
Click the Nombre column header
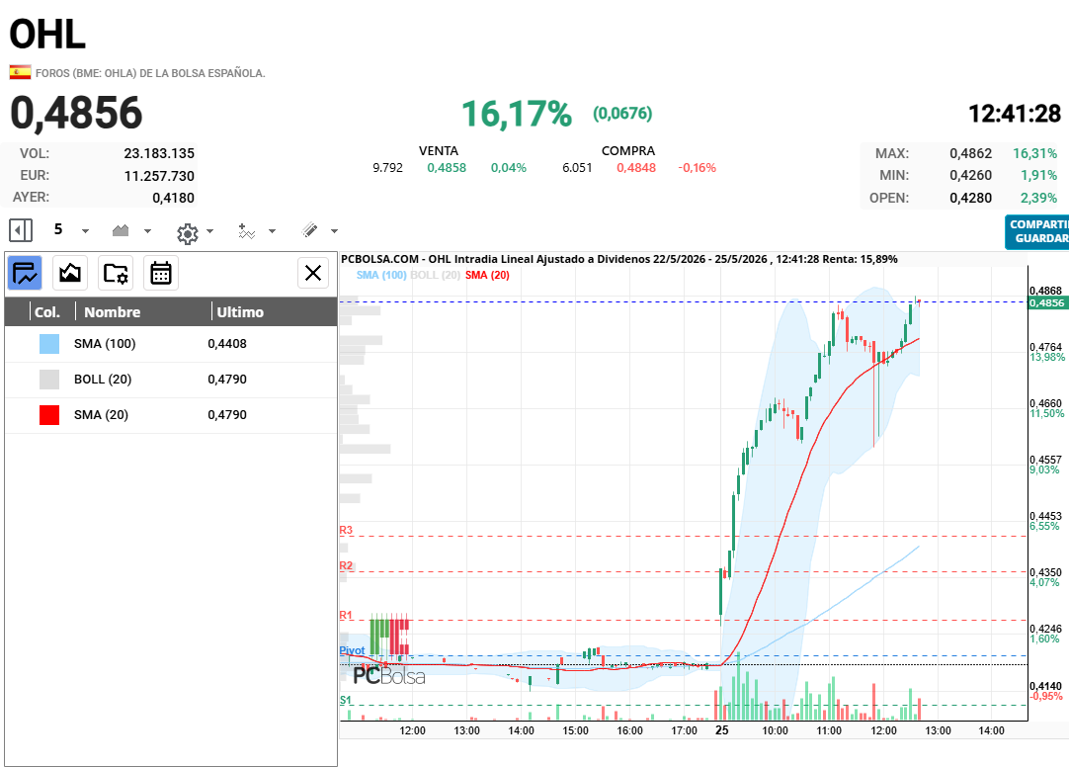pyautogui.click(x=113, y=312)
